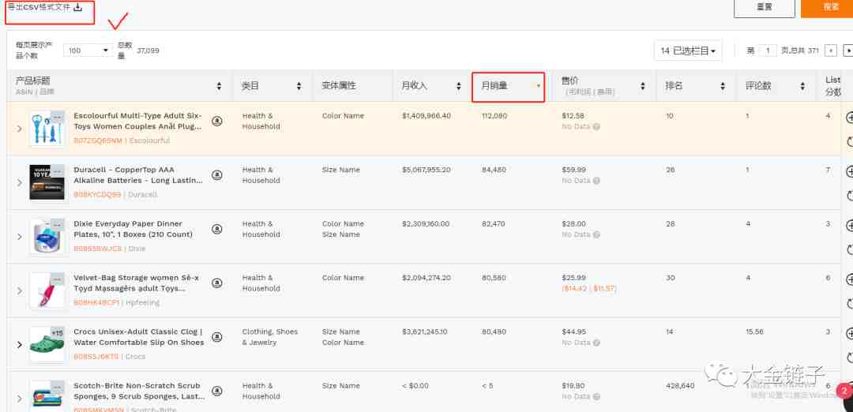The height and width of the screenshot is (412, 853).
Task: Click the CSV export download icon
Action: pos(77,7)
